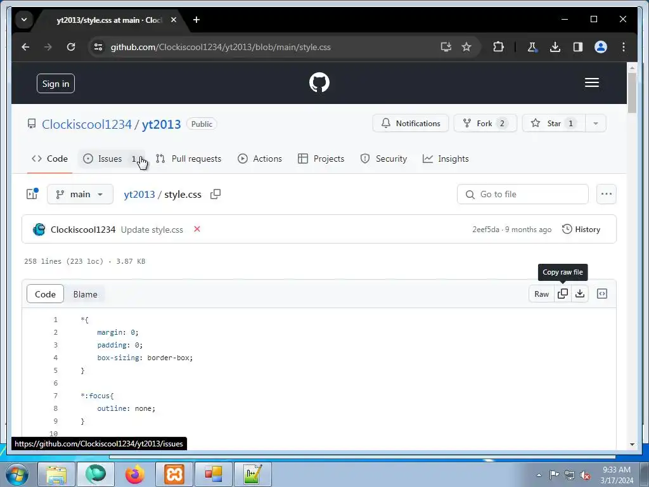649x487 pixels.
Task: Switch to the Pull requests tab
Action: pyautogui.click(x=188, y=159)
